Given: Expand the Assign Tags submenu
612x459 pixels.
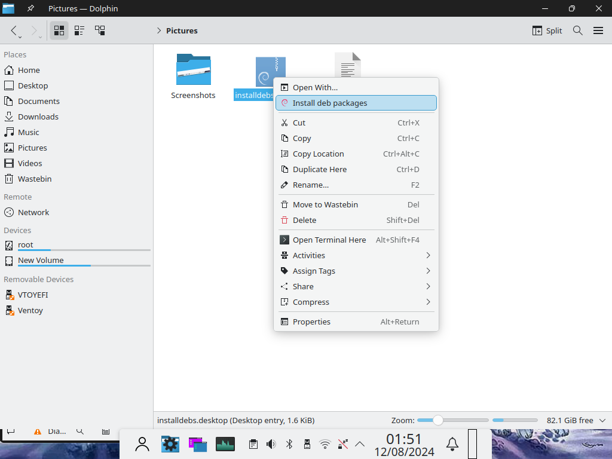Looking at the screenshot, I should (x=356, y=271).
